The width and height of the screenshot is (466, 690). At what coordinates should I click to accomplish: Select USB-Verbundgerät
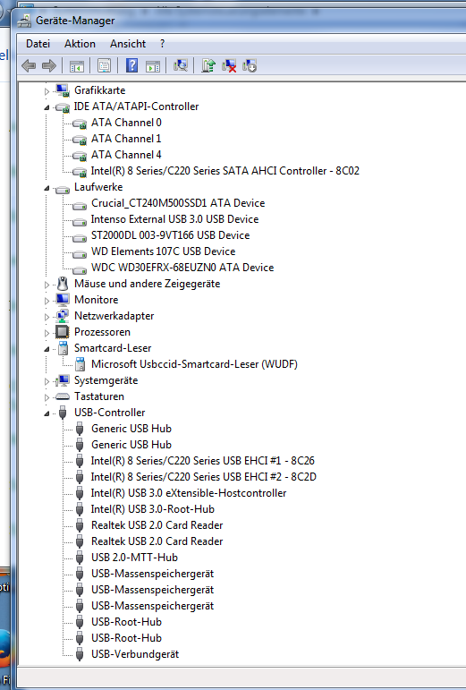(135, 654)
